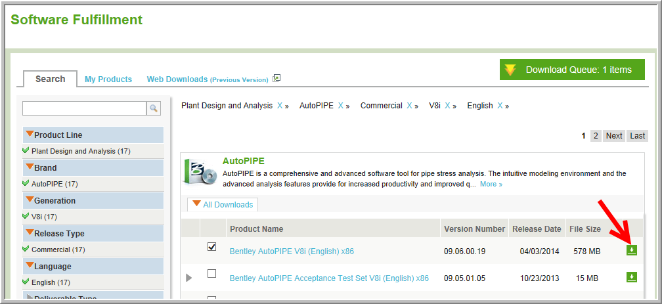The image size is (662, 304).
Task: Open the My Products tab
Action: [x=108, y=79]
